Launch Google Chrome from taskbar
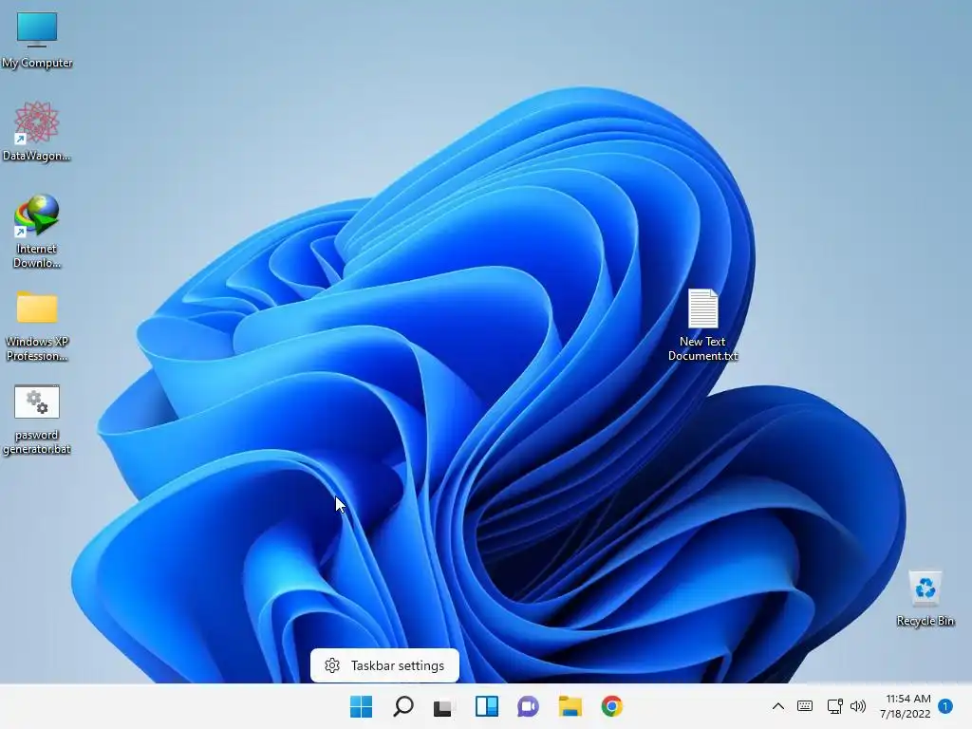 pos(611,706)
